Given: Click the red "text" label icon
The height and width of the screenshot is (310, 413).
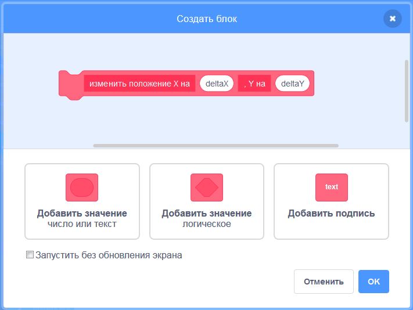Looking at the screenshot, I should click(x=331, y=188).
